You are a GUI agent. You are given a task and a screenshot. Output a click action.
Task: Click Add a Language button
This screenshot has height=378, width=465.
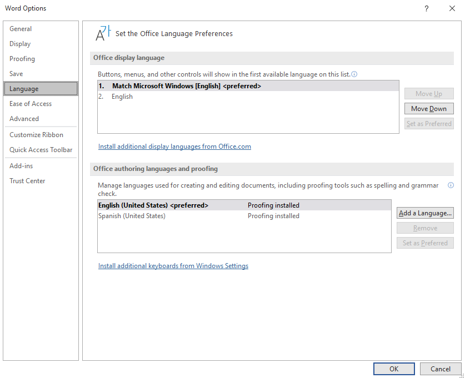[425, 213]
